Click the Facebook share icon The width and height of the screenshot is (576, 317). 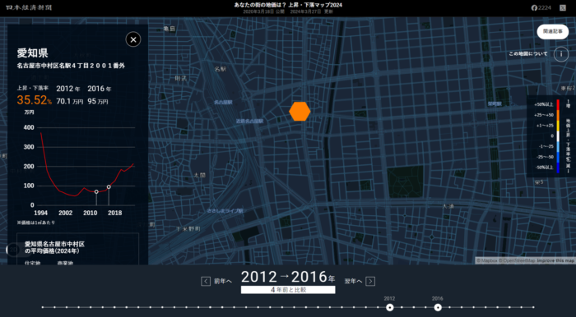click(534, 7)
